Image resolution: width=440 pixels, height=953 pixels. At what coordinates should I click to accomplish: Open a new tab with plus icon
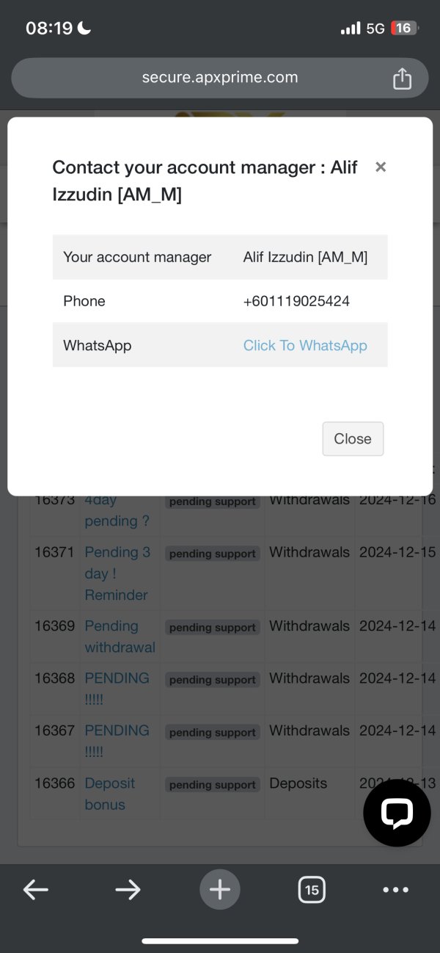[x=220, y=890]
